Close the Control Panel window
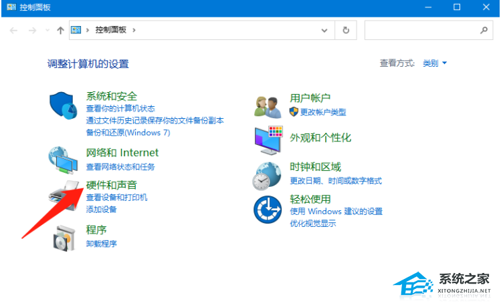The width and height of the screenshot is (501, 303). point(486,7)
